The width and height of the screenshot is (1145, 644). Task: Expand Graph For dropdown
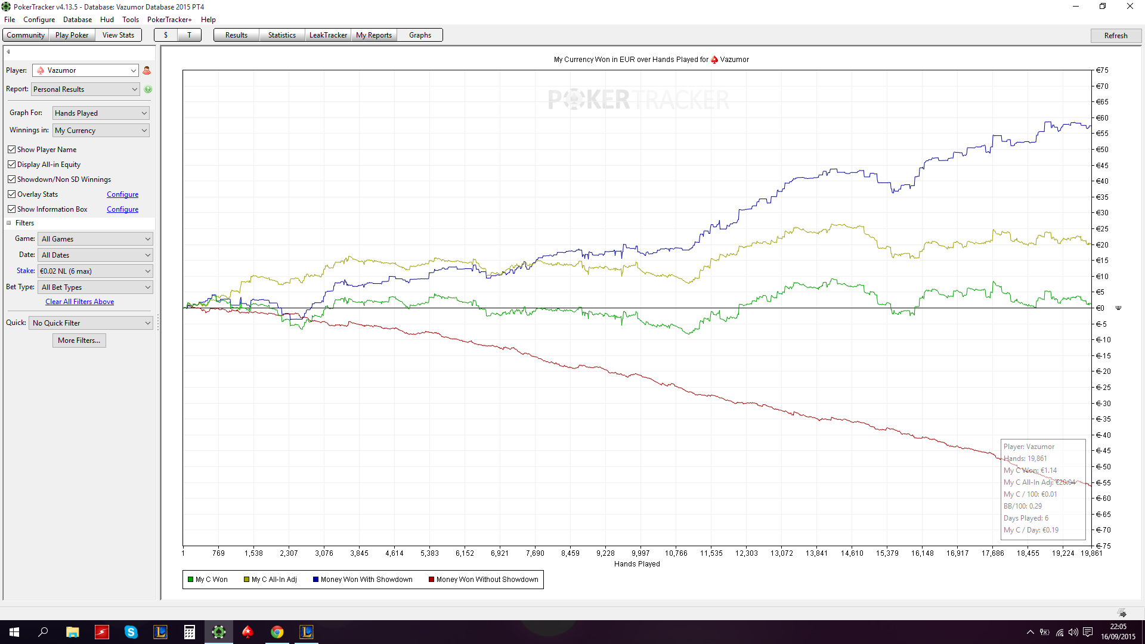(x=101, y=113)
